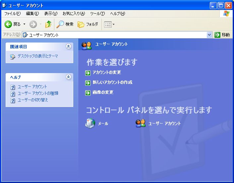Viewport: 234px width, 183px height.
Task: Open ユーザーの切り替え help link
Action: (x=33, y=100)
